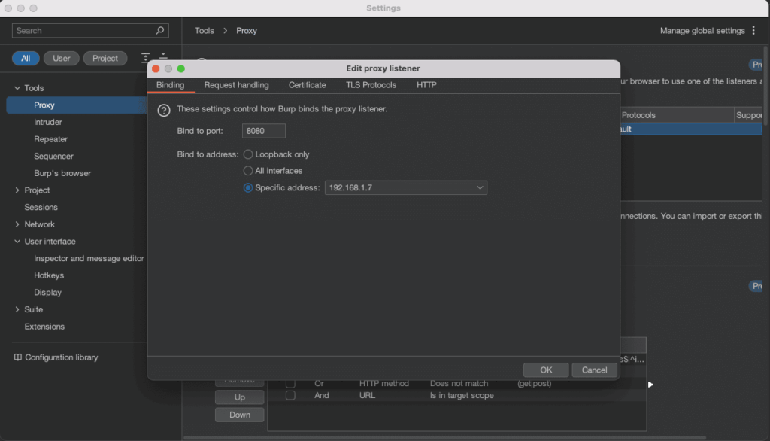Select the Loopback only radio button
Image resolution: width=770 pixels, height=441 pixels.
[x=248, y=154]
